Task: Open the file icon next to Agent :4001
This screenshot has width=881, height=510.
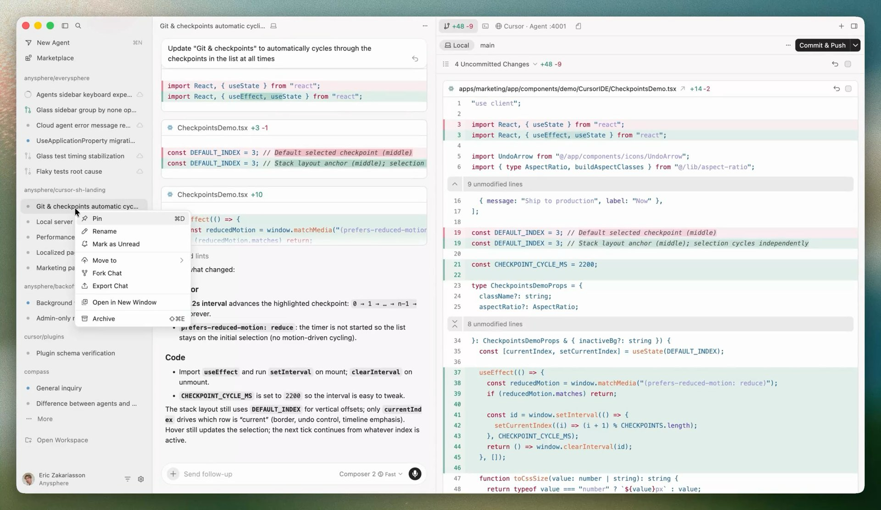Action: point(578,26)
